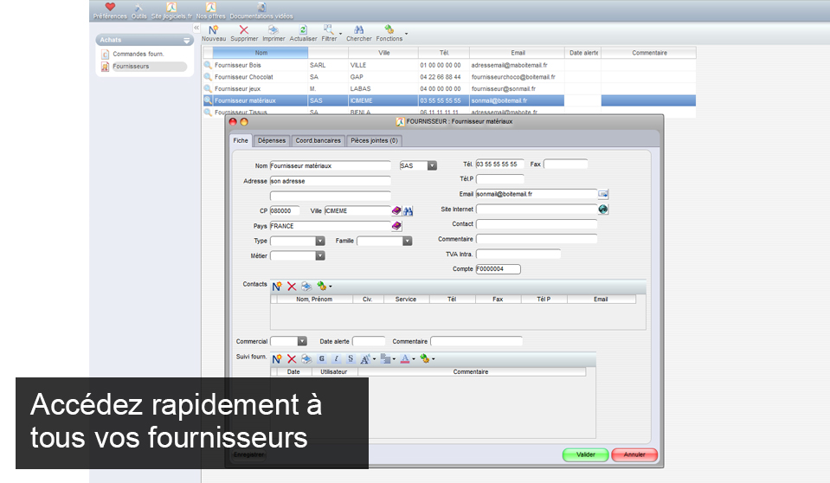Open Contacts functions gear dropdown
830x483 pixels.
(x=324, y=286)
